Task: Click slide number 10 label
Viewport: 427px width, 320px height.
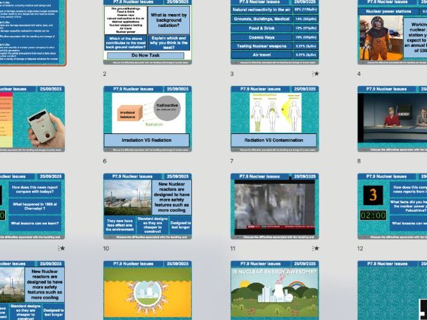Action: [x=106, y=248]
